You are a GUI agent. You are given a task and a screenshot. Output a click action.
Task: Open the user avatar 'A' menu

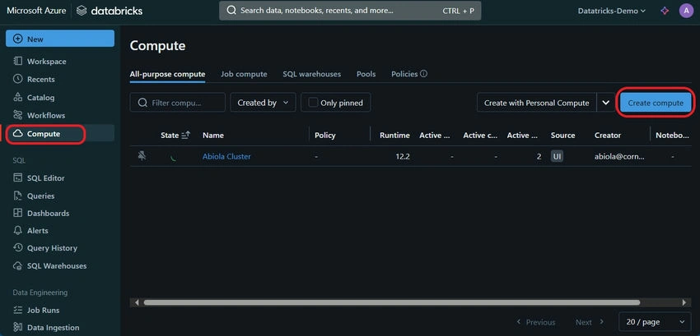click(686, 11)
